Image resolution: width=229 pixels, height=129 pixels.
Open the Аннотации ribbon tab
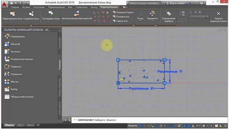click(39, 7)
